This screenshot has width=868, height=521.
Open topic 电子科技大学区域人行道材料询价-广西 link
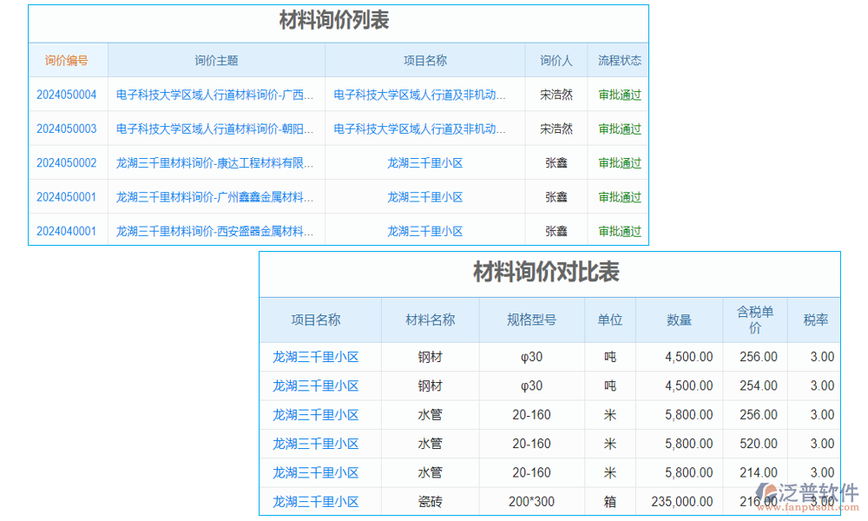pyautogui.click(x=214, y=94)
